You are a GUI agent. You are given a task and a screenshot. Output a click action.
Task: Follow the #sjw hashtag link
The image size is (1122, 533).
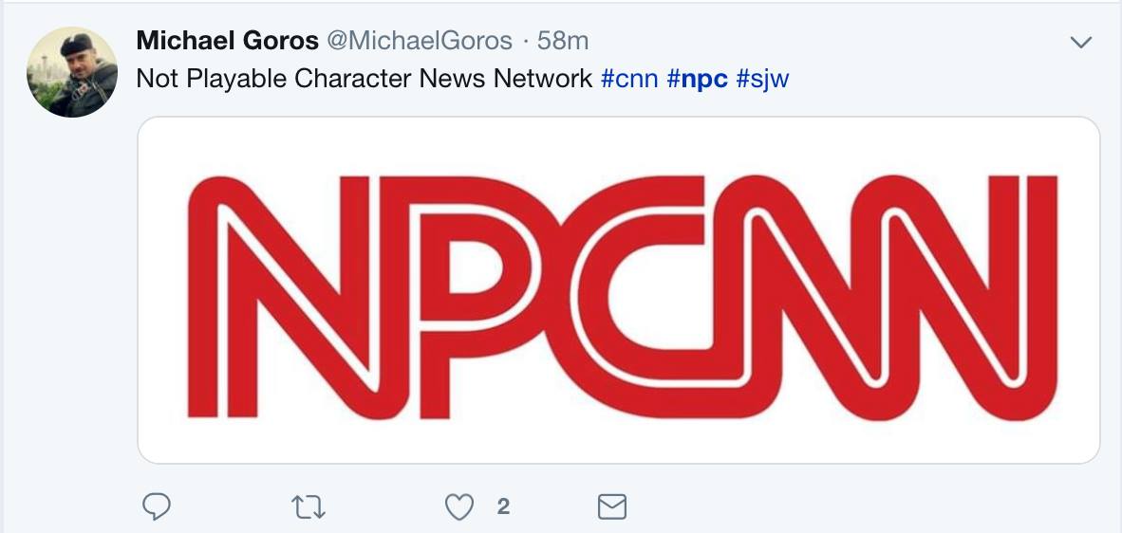pyautogui.click(x=762, y=78)
